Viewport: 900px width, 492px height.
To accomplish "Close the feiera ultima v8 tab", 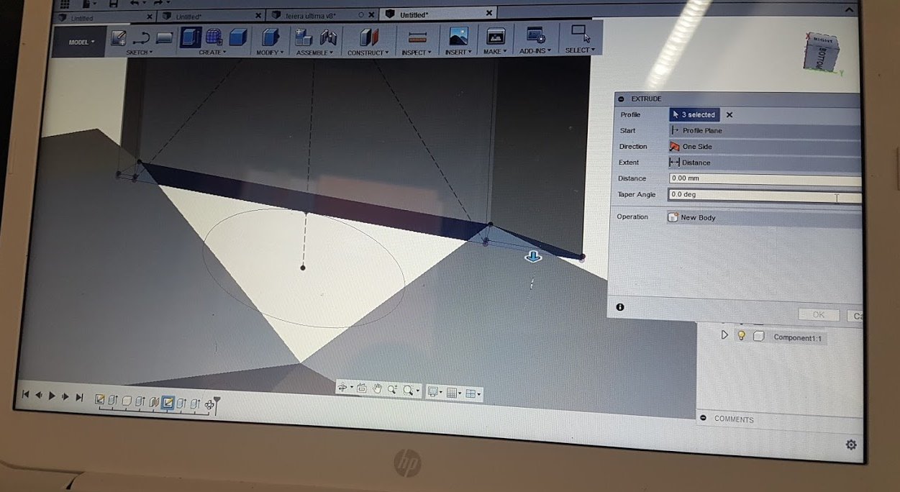I will 372,14.
